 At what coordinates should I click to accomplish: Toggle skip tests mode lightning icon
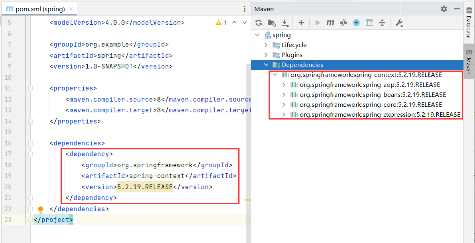[356, 23]
